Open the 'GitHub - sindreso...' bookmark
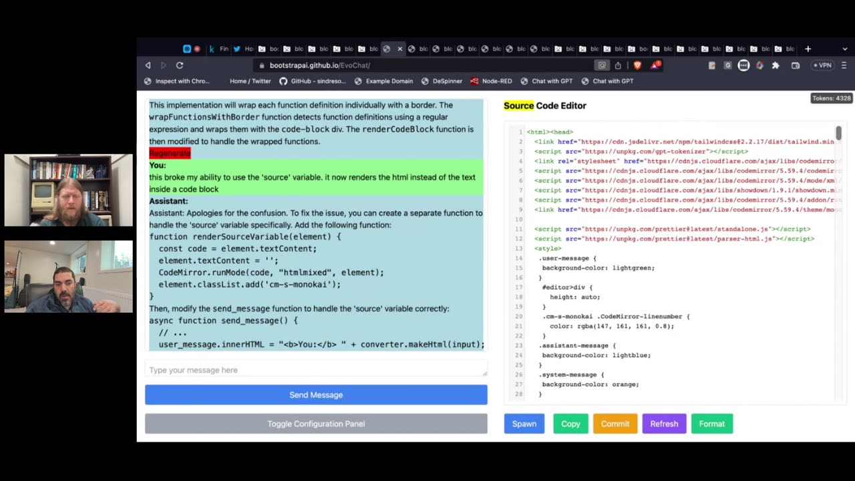 pyautogui.click(x=313, y=81)
